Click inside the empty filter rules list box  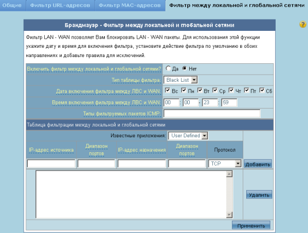click(x=131, y=194)
